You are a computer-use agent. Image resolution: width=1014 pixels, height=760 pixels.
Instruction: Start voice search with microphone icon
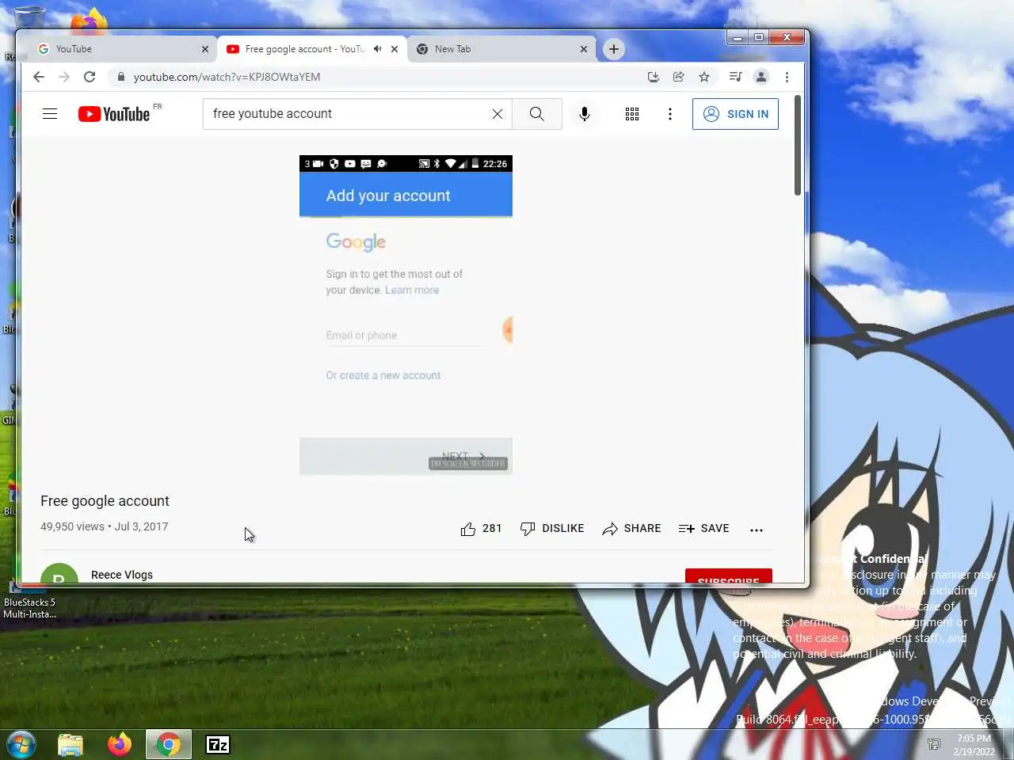[585, 114]
